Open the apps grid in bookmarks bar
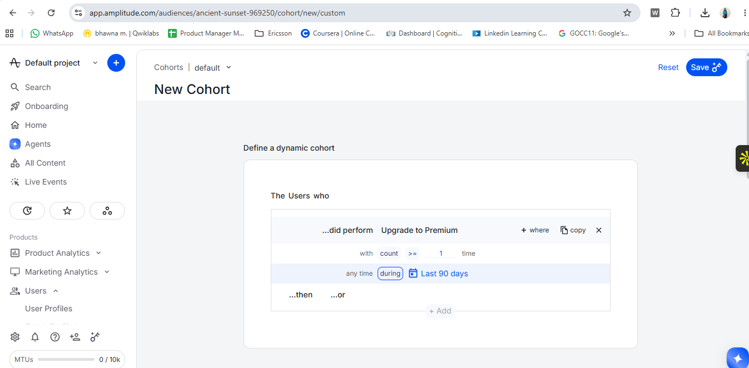 pyautogui.click(x=9, y=33)
